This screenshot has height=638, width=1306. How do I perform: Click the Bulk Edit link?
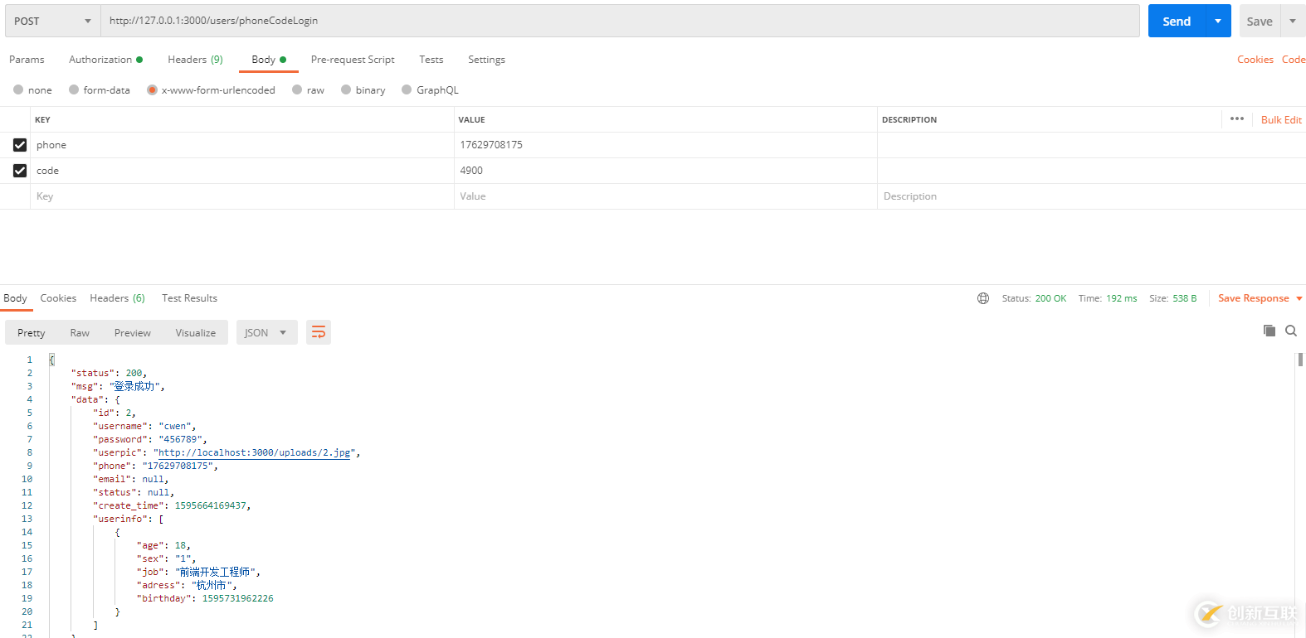(x=1281, y=120)
